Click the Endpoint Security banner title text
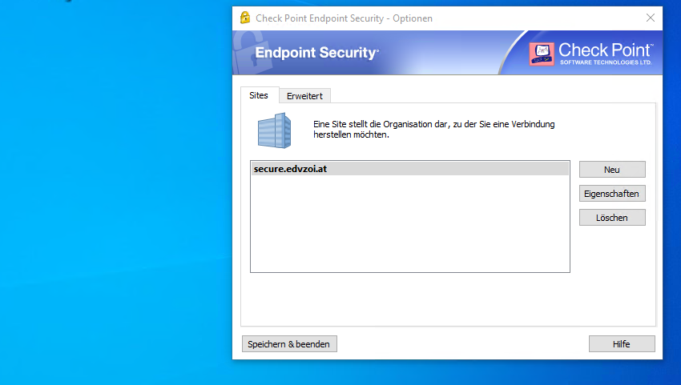The width and height of the screenshot is (681, 385). [316, 53]
